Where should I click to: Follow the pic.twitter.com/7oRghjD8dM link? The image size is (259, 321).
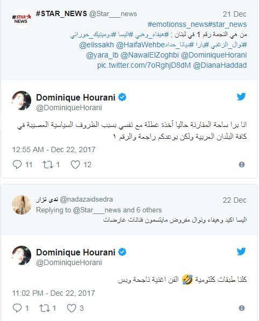(144, 65)
